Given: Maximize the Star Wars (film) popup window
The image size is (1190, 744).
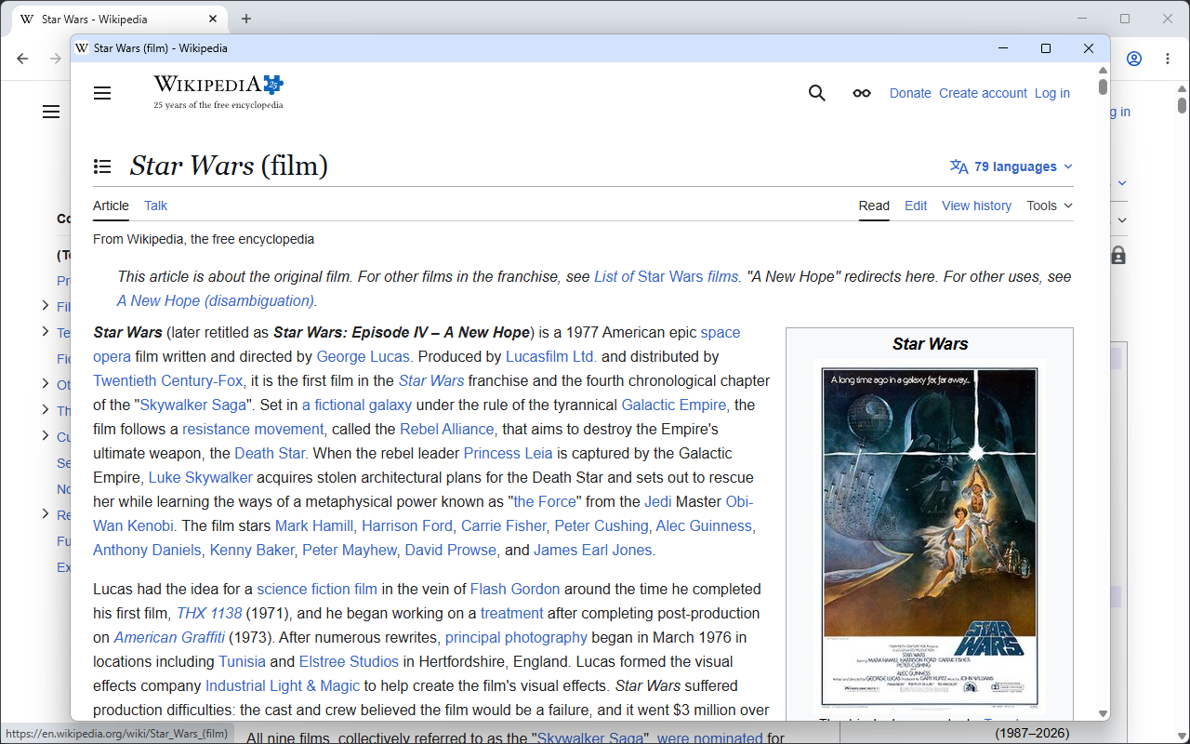Looking at the screenshot, I should [1046, 48].
